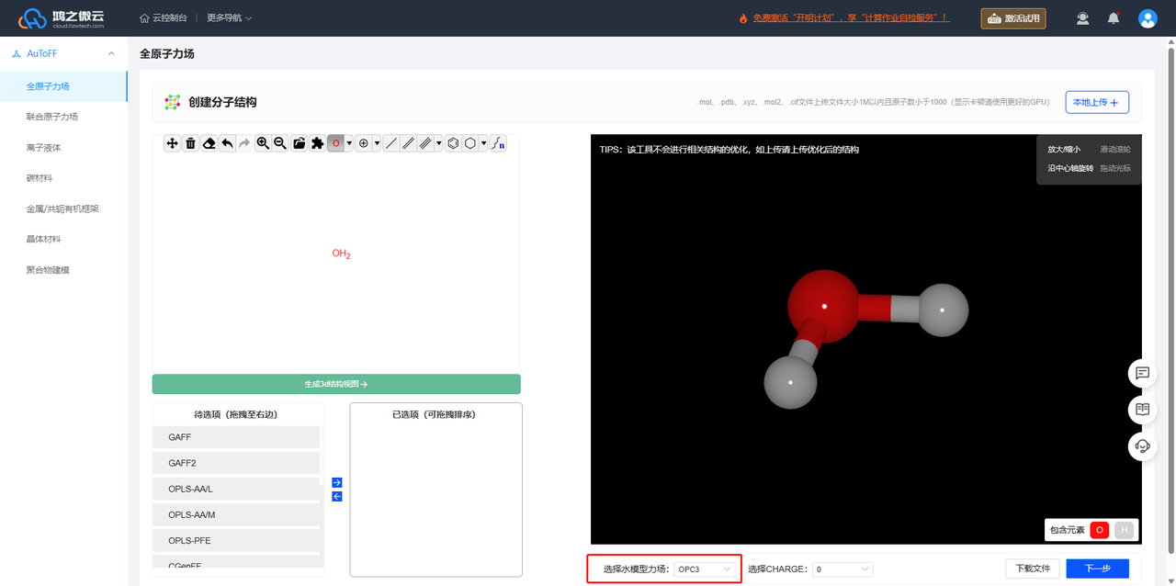
Task: Go to the cloud console link
Action: tap(164, 17)
